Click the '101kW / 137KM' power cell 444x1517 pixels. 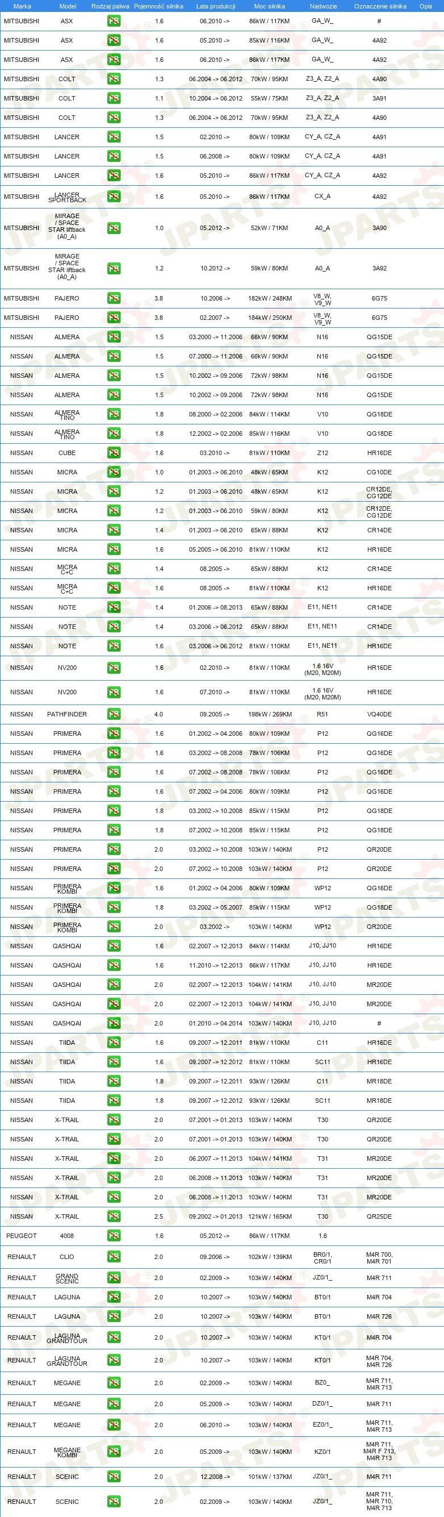(x=270, y=1478)
